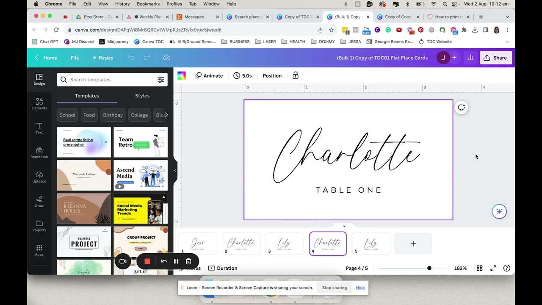Hide the page thumbnails strip chevron
Screen dimensions: 542x305
pos(344,226)
